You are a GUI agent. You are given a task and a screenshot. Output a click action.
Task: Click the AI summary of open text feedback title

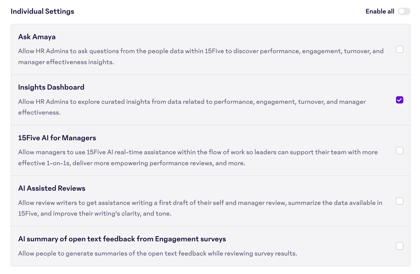tap(122, 239)
